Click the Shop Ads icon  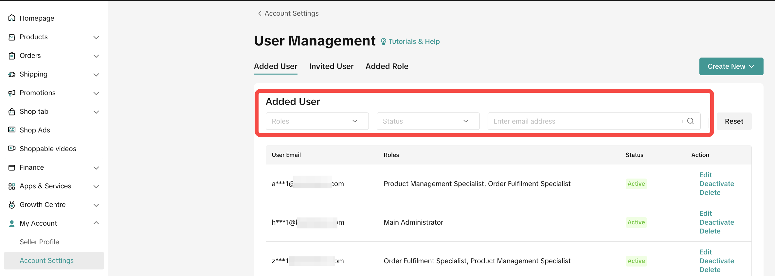pos(12,130)
